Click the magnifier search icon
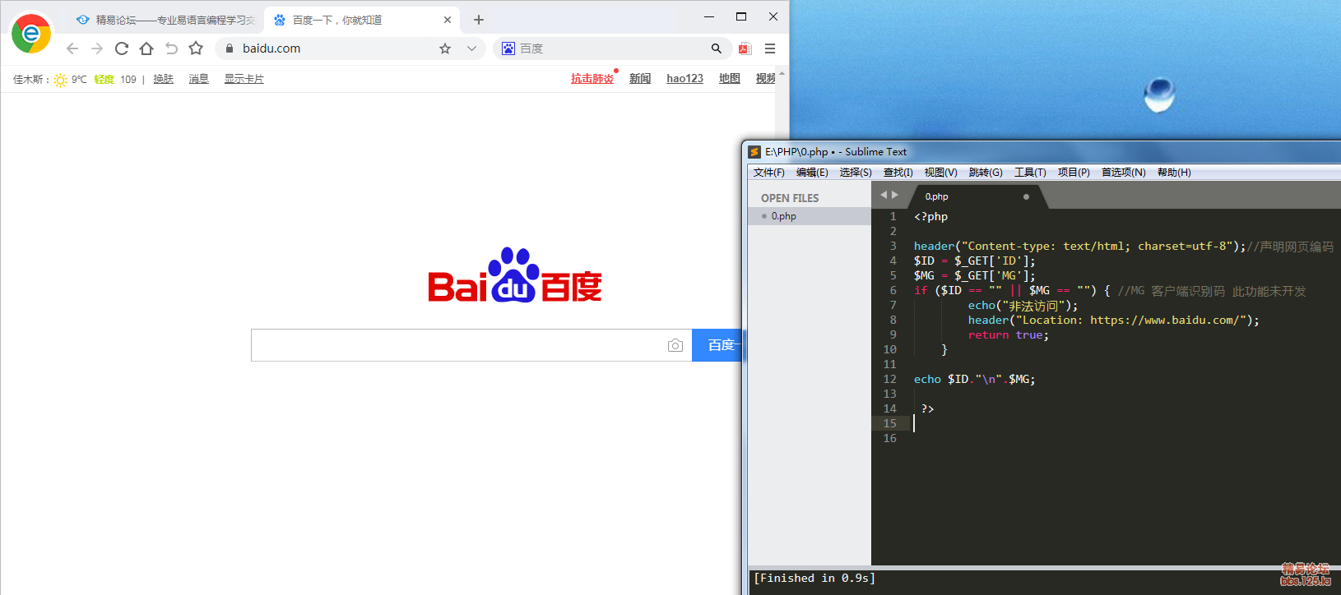The image size is (1341, 595). point(717,48)
